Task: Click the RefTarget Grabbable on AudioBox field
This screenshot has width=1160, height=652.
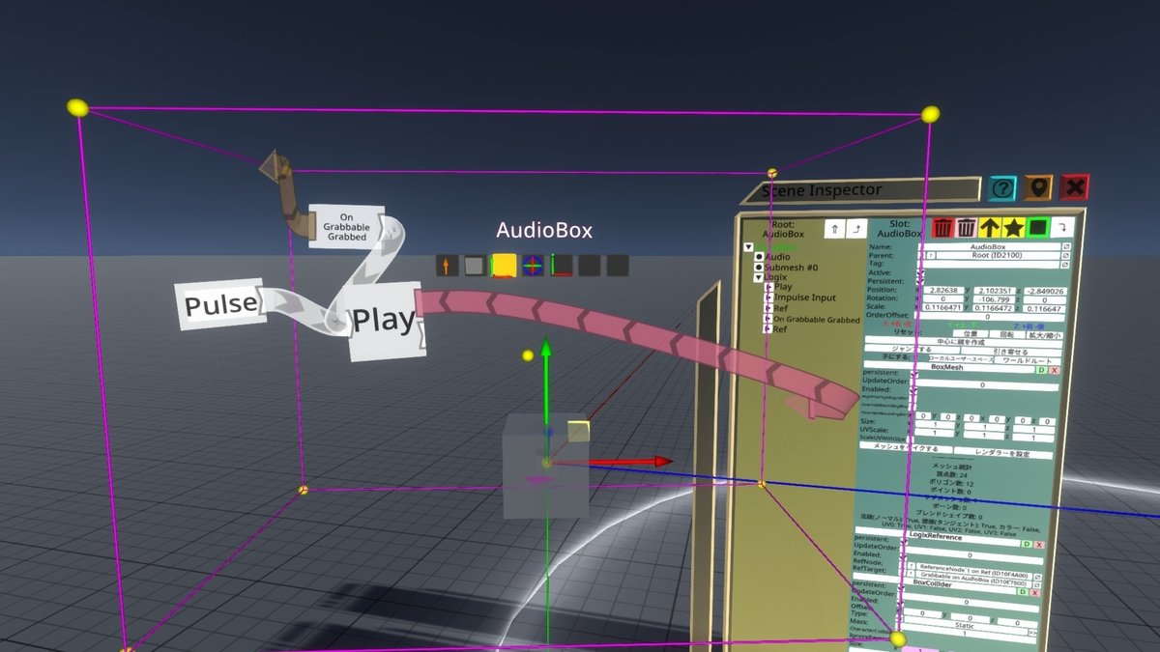Action: [x=974, y=581]
